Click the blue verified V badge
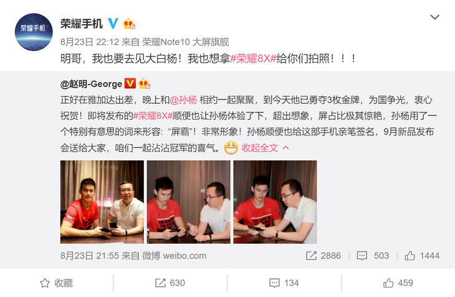This screenshot has width=455, height=297. pos(113,24)
